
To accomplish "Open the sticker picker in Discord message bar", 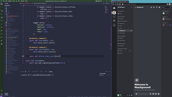I will 156,94.
